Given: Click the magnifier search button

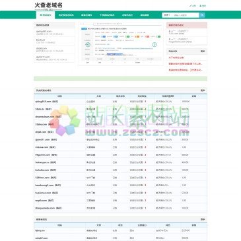Looking at the screenshot, I should (202, 15).
